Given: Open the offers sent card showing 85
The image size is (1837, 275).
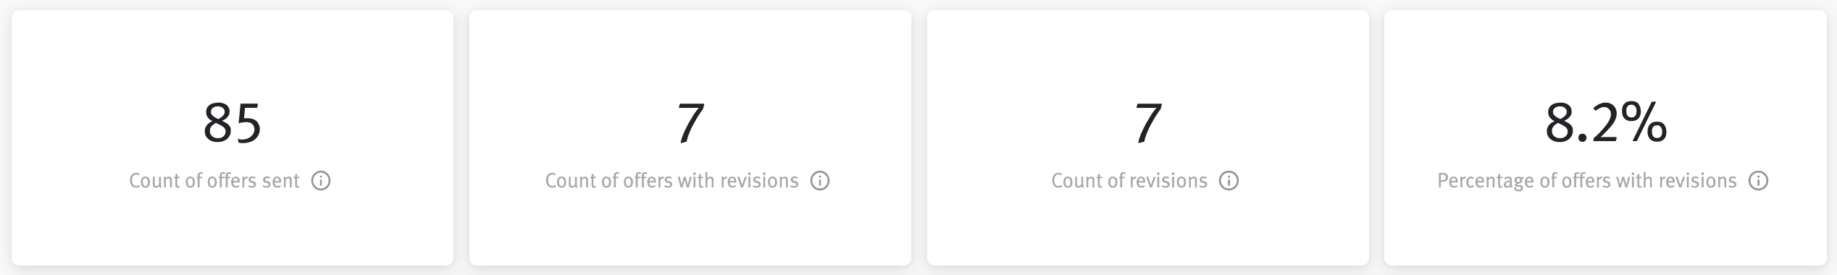Looking at the screenshot, I should (x=233, y=137).
